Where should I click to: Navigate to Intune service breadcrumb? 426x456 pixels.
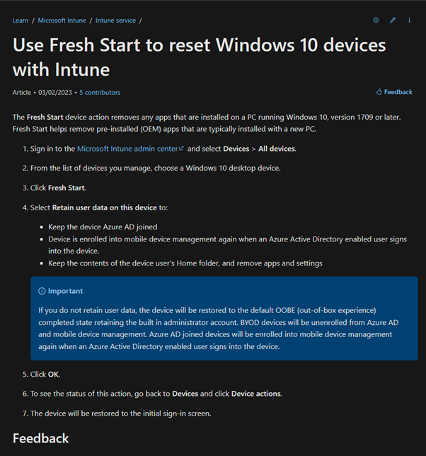click(115, 21)
